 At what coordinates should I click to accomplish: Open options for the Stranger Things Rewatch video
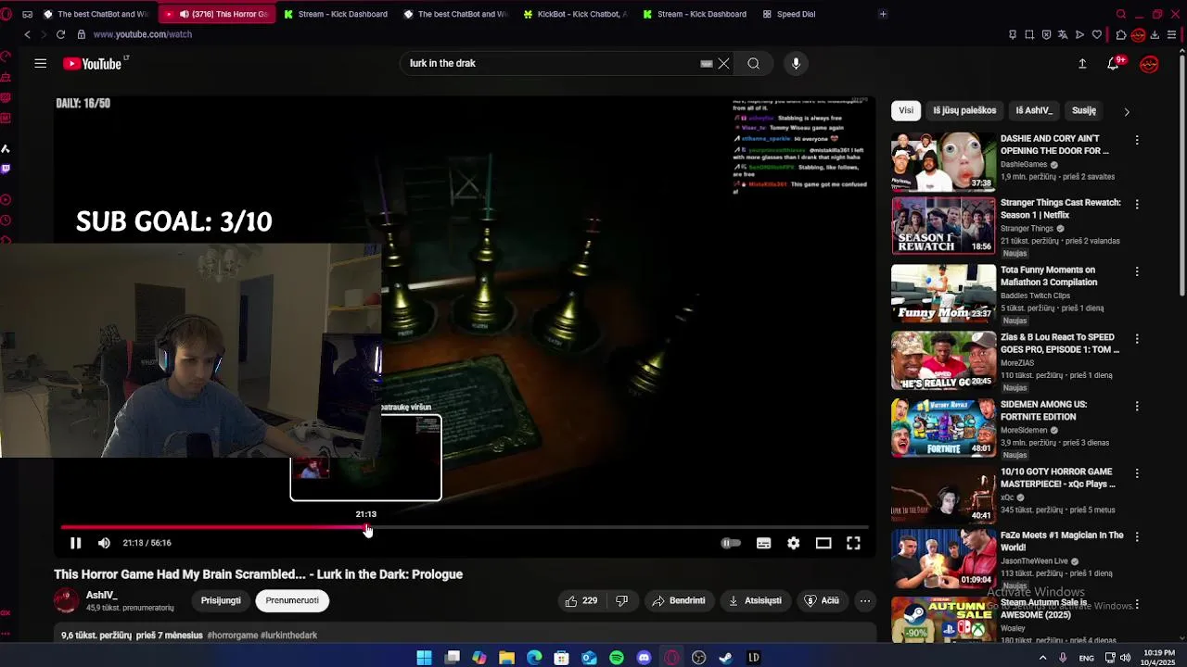[1137, 205]
